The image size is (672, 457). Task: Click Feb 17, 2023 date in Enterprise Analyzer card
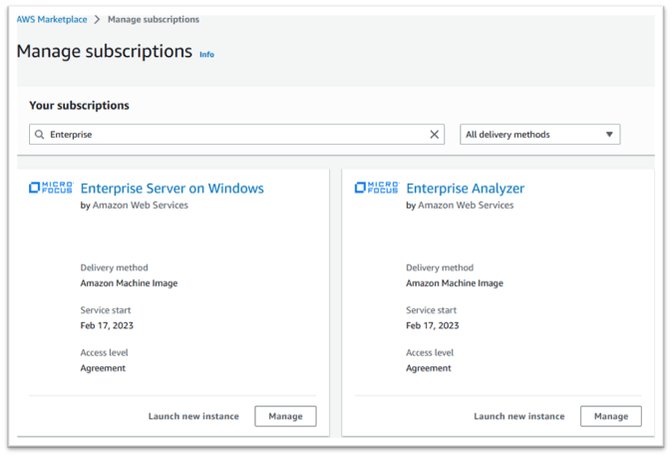(432, 325)
